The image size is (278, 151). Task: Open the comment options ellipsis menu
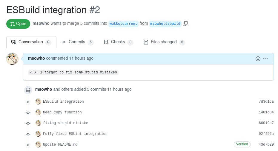click(265, 58)
